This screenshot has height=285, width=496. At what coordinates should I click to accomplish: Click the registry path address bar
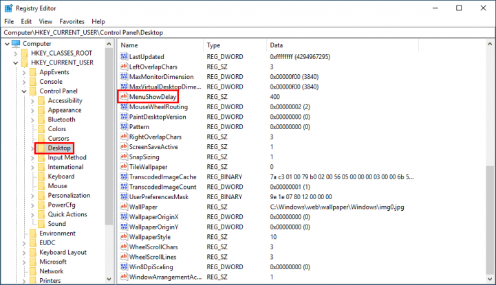click(248, 32)
